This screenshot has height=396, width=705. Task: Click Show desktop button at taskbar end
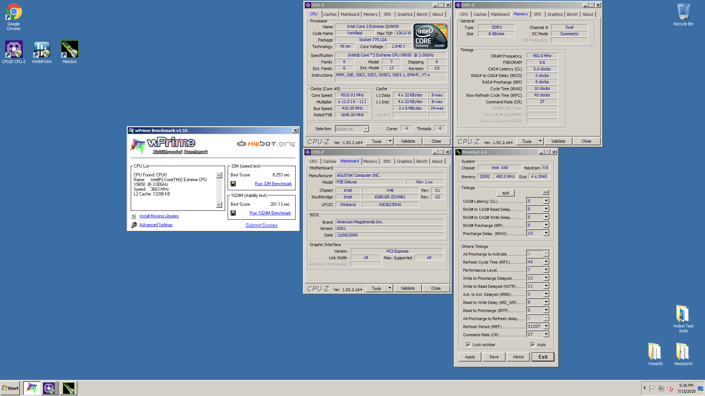(701, 388)
